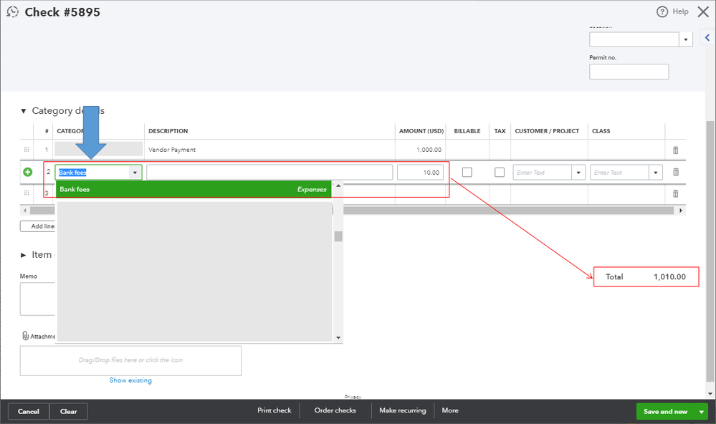Click table horizontal scroll left arrow
Screen dimensions: 716x424
tap(25, 211)
